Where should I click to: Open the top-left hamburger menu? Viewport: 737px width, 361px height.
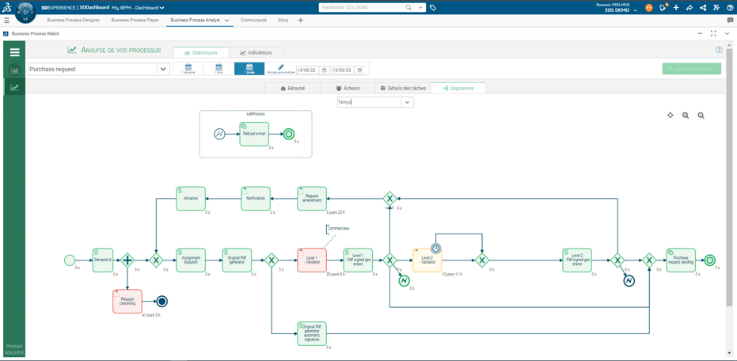(6, 21)
